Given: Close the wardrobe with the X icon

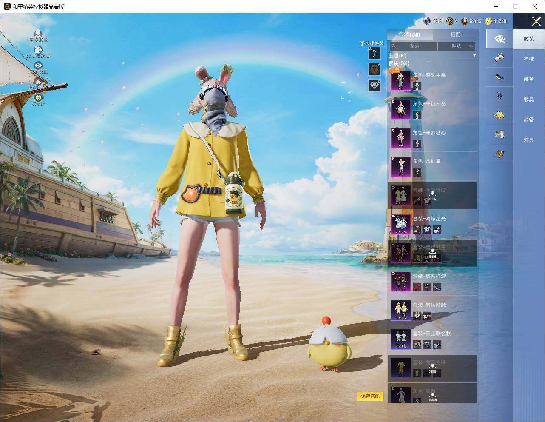Looking at the screenshot, I should (x=536, y=21).
